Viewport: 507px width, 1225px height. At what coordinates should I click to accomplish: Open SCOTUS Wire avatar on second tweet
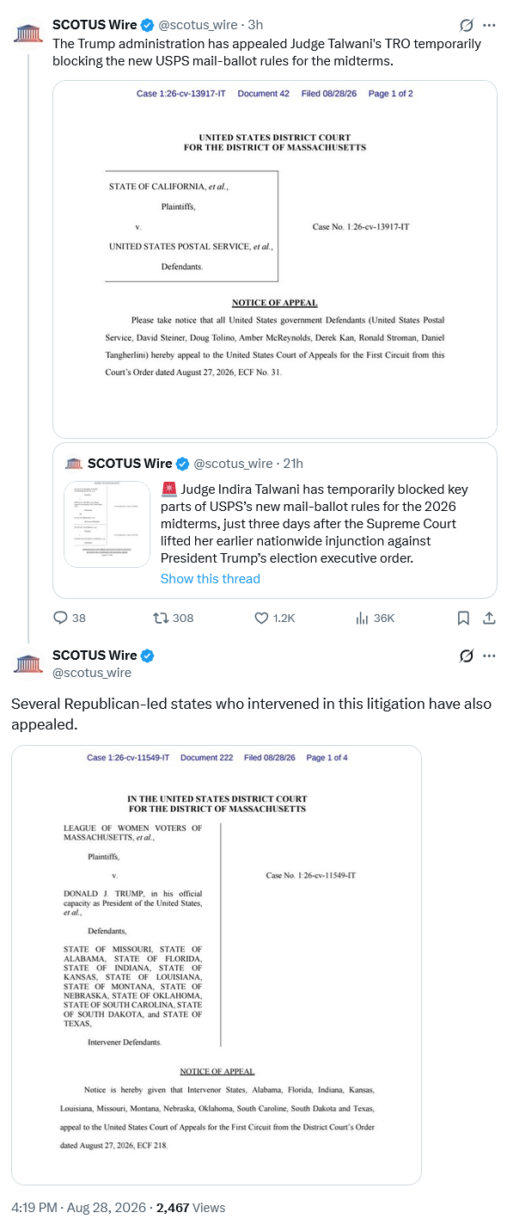[28, 663]
